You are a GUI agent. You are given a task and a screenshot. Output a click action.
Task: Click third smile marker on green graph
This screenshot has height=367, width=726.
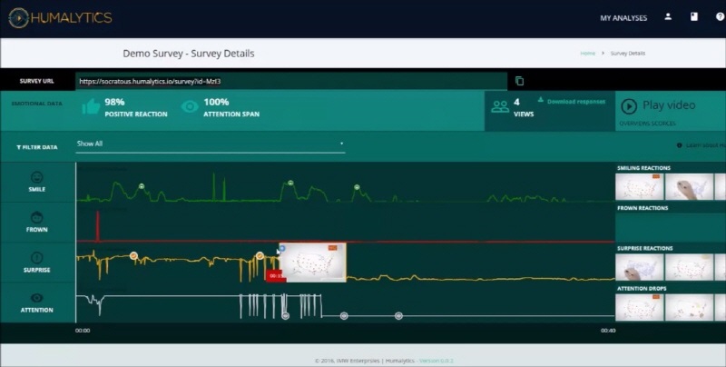(357, 187)
